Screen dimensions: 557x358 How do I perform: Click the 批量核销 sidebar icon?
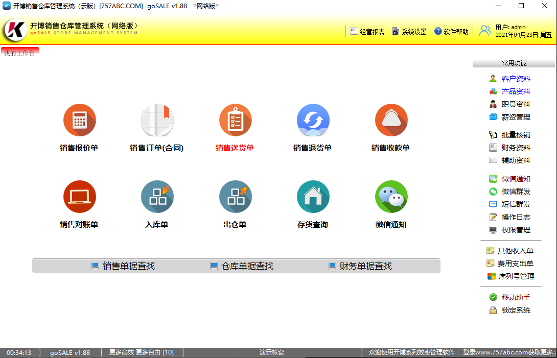pyautogui.click(x=493, y=135)
